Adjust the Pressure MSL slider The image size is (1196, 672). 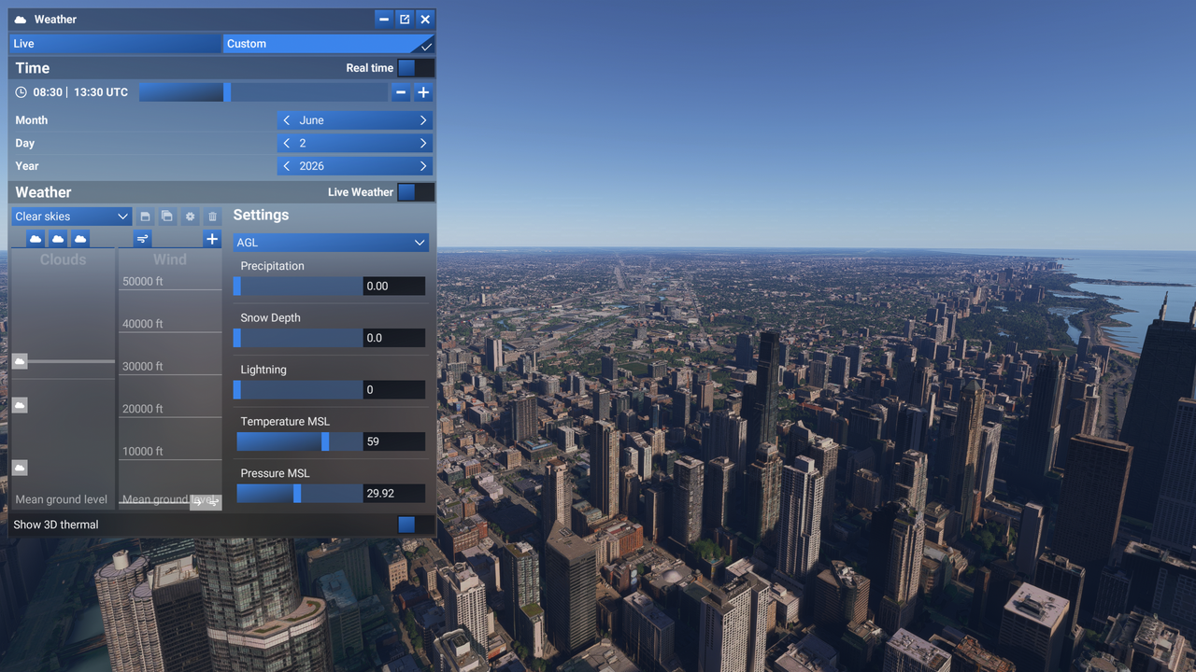[298, 494]
